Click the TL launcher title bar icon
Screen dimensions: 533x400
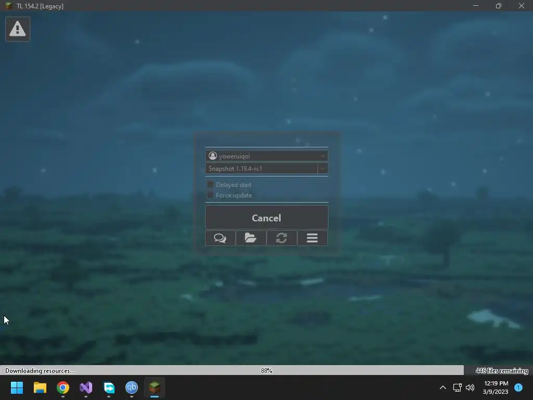(x=8, y=6)
